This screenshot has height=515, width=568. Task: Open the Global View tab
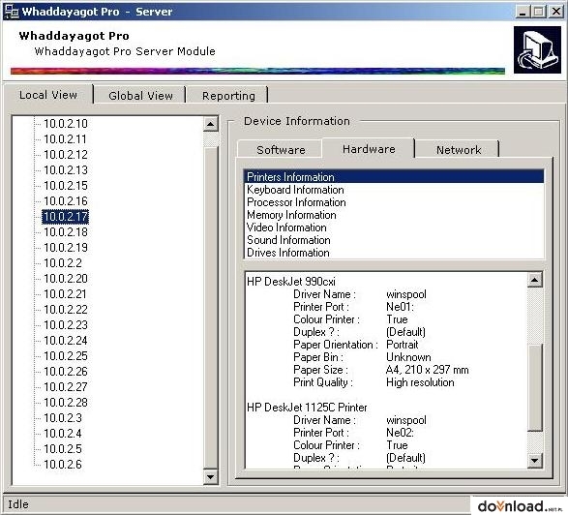pos(140,96)
